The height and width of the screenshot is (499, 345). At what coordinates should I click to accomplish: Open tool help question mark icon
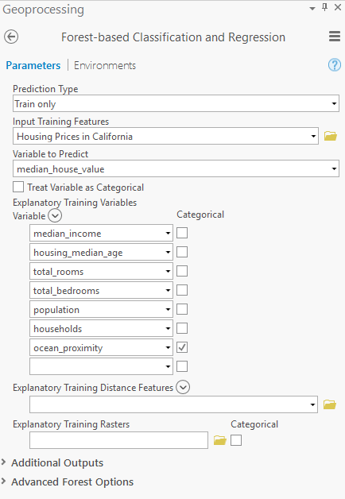[x=335, y=65]
